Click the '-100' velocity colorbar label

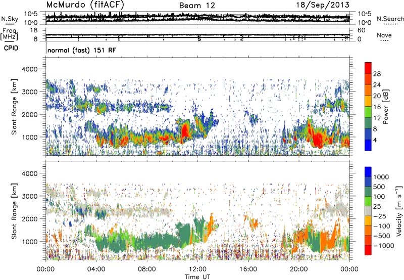(381, 226)
